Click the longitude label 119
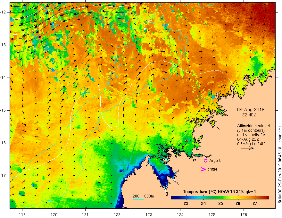This screenshot has width=282, height=218. coord(22,214)
